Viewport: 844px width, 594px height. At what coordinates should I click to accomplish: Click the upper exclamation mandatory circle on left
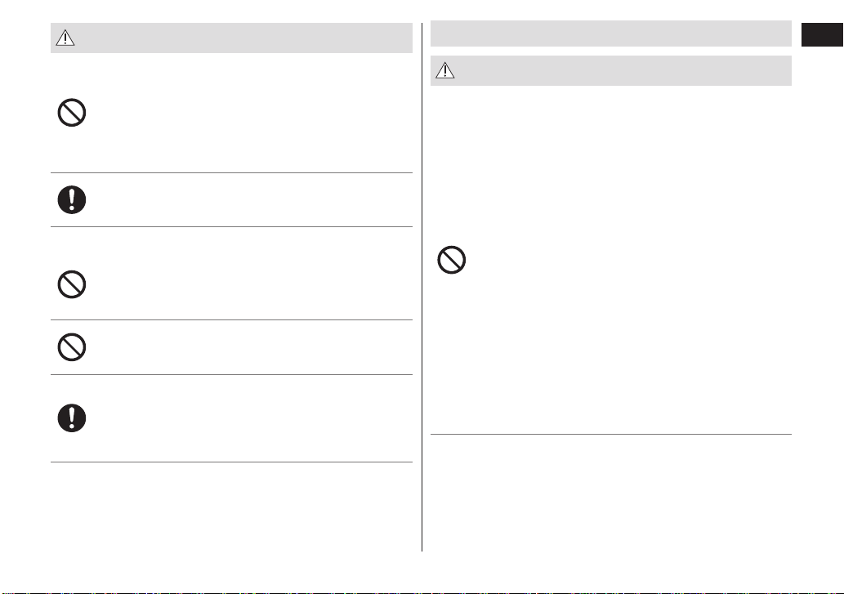coord(72,199)
